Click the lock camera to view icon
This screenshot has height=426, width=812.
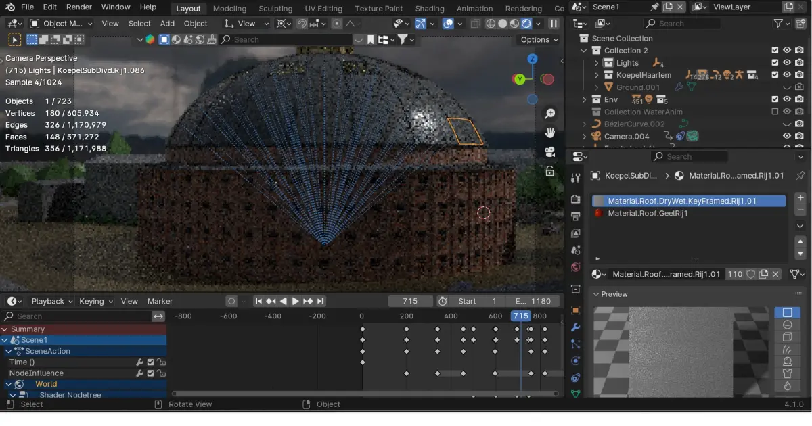[550, 171]
